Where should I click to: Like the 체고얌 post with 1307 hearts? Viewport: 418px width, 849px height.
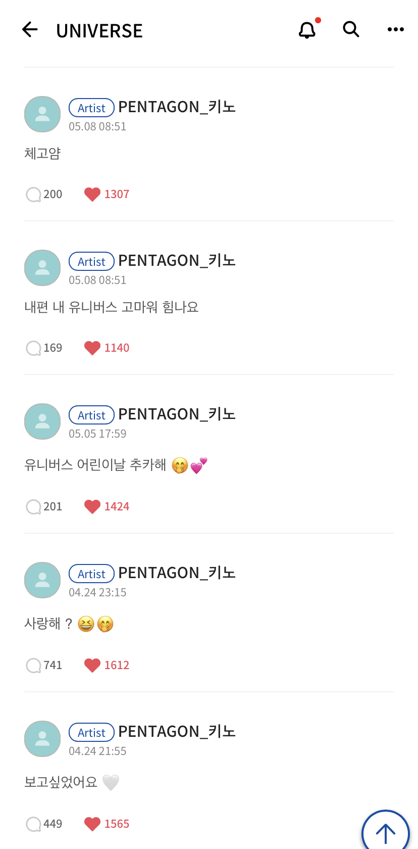pyautogui.click(x=92, y=195)
